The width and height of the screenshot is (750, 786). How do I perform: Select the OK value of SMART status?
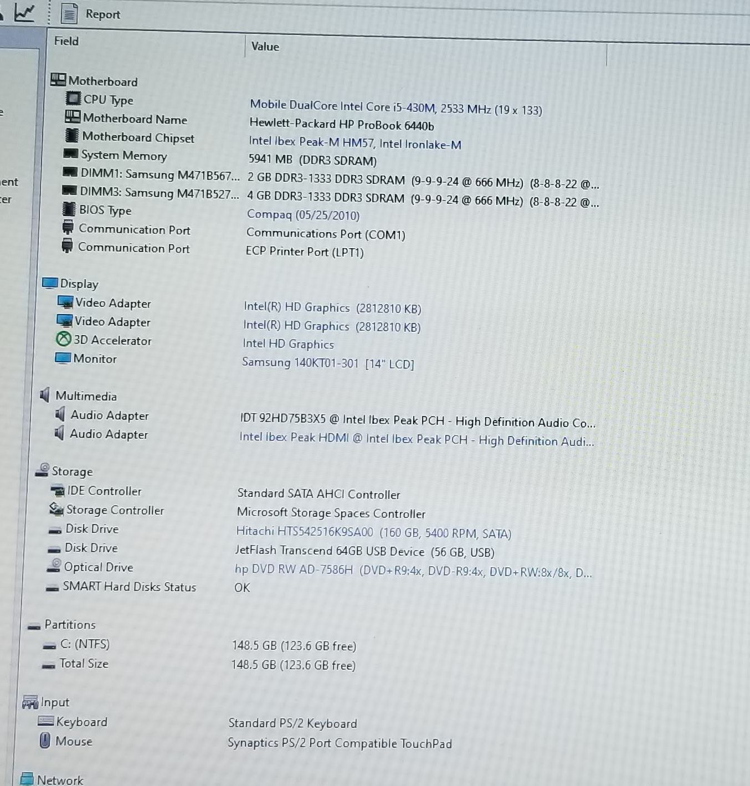[x=242, y=587]
